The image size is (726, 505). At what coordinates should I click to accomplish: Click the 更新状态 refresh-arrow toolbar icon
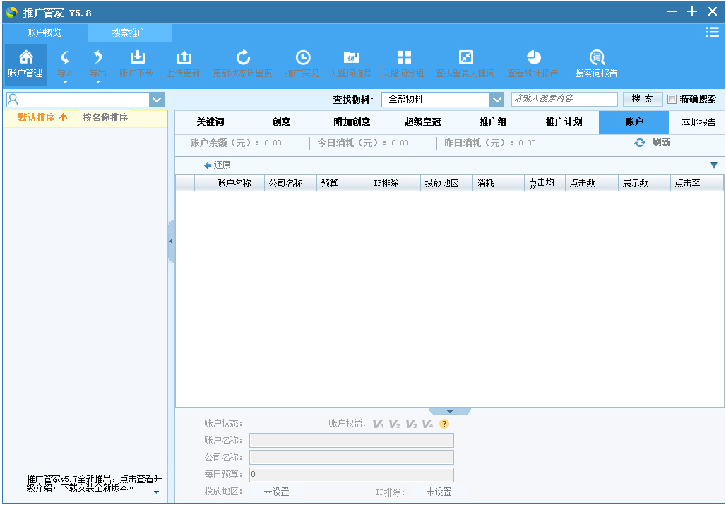tap(243, 58)
